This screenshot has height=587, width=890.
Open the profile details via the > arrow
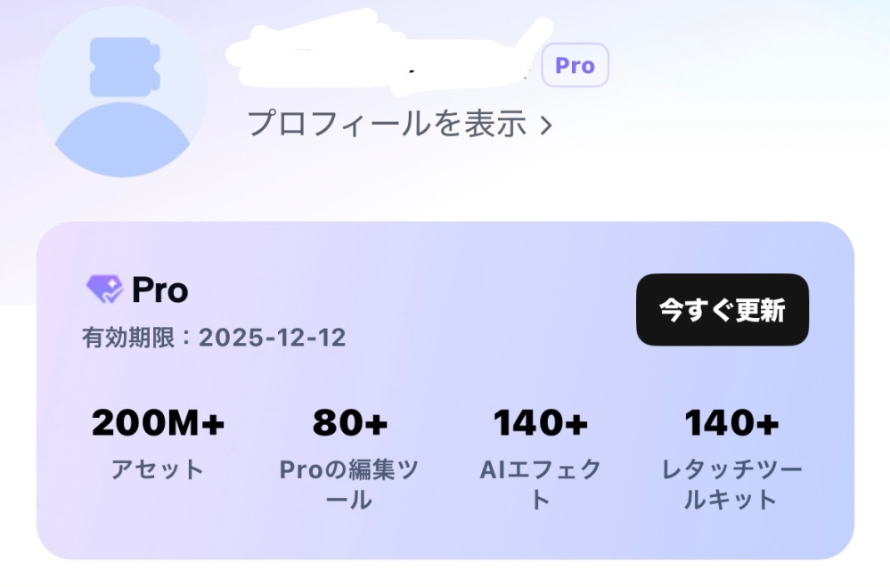click(544, 126)
